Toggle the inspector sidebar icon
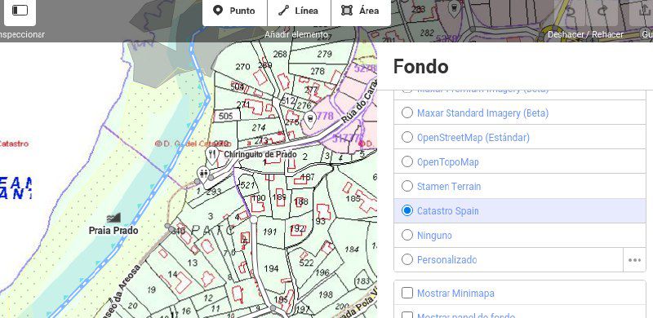The height and width of the screenshot is (318, 653). pyautogui.click(x=20, y=11)
